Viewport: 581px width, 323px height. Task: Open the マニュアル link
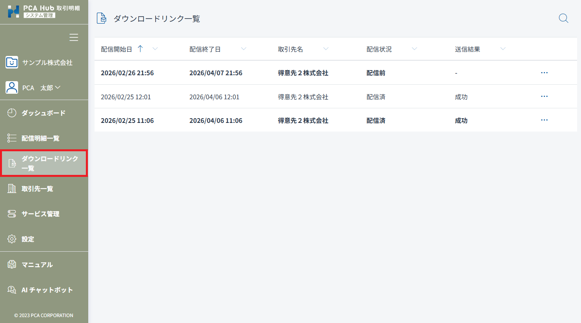[x=37, y=265]
